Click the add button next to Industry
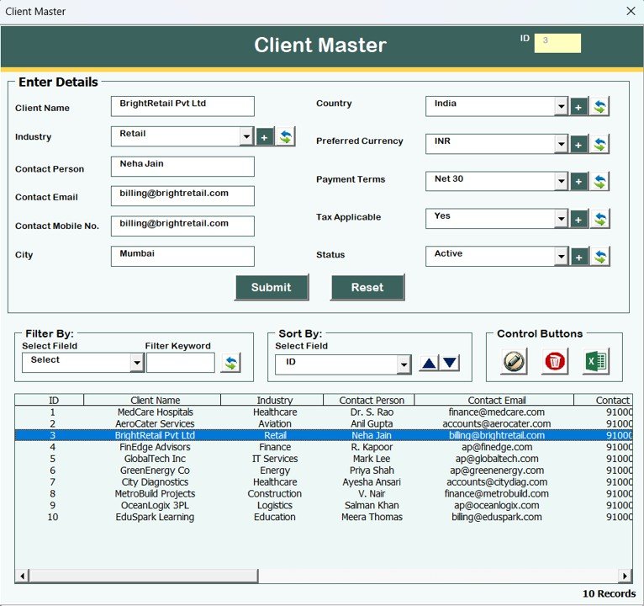 pos(265,136)
